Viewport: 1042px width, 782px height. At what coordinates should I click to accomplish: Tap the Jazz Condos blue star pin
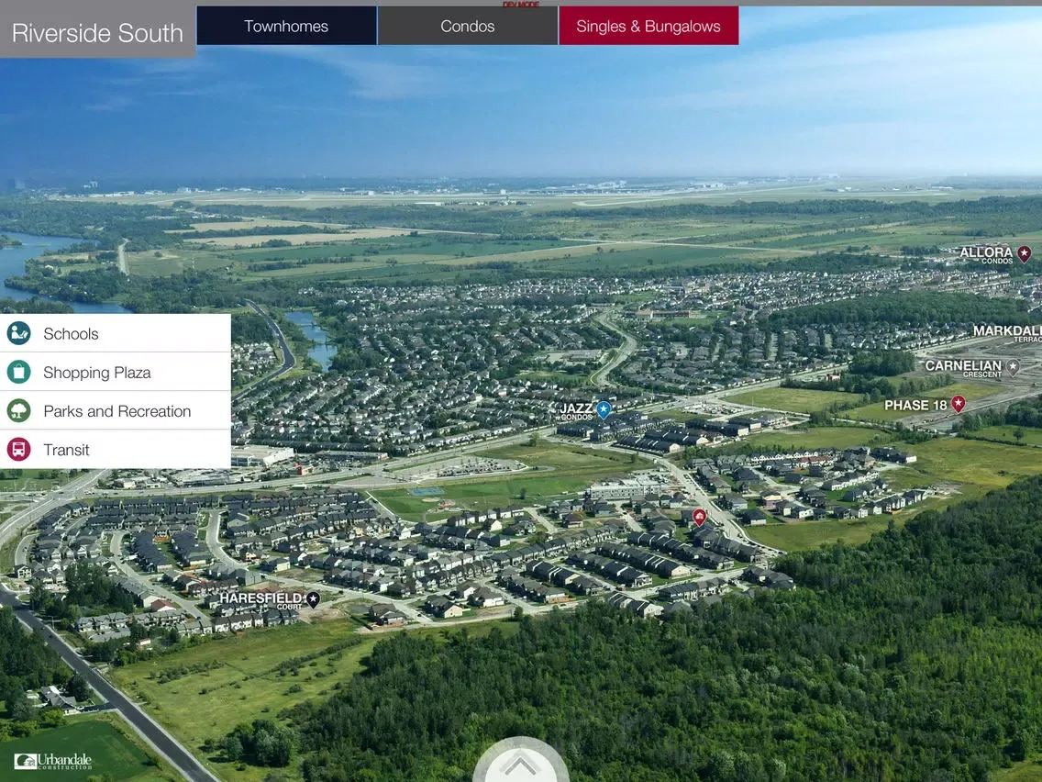pyautogui.click(x=604, y=409)
